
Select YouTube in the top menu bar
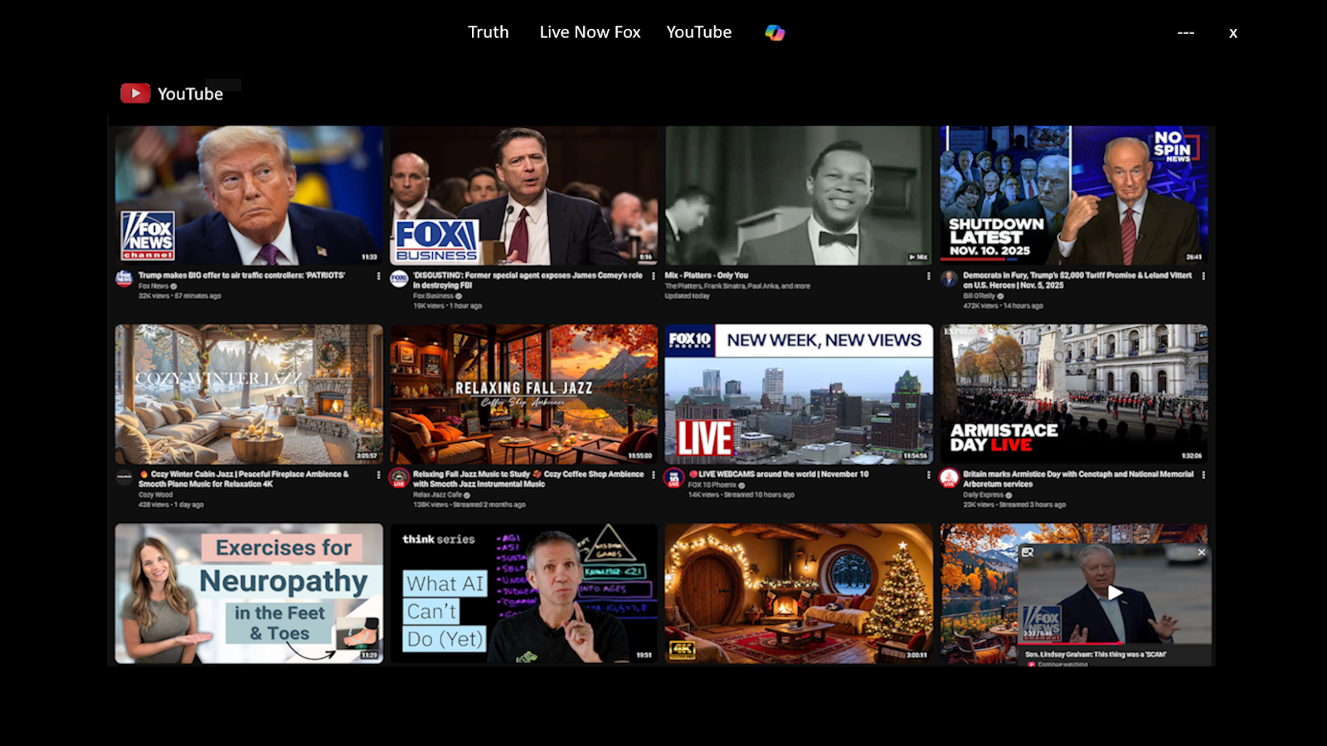(699, 32)
